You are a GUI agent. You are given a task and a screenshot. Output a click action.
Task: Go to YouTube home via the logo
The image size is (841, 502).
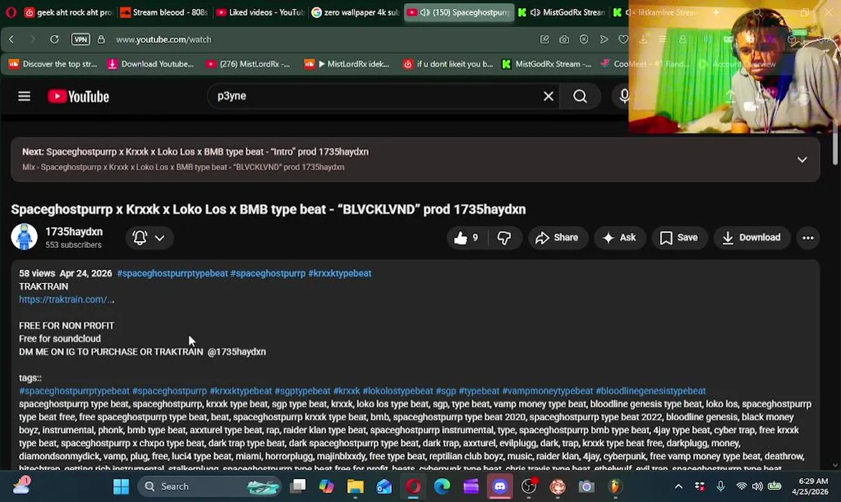(78, 97)
